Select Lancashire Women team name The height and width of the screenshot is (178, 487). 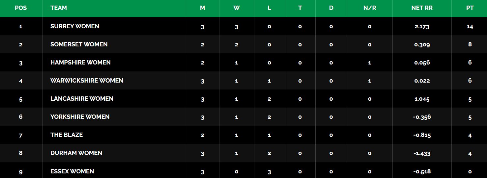click(x=82, y=99)
